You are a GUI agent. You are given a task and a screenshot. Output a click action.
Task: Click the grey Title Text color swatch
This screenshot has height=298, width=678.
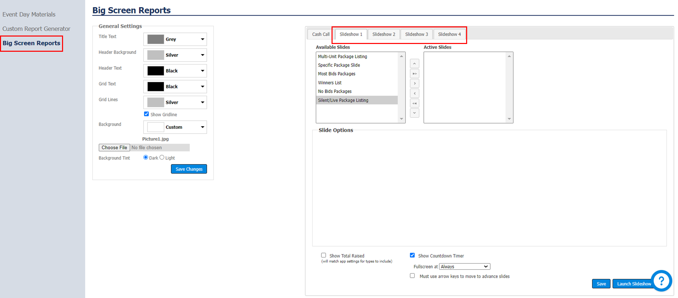click(x=156, y=39)
